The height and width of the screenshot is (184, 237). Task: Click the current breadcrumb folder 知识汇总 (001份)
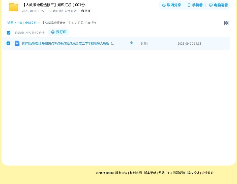click(69, 23)
